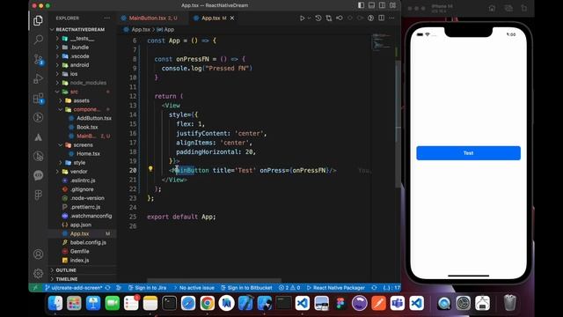The width and height of the screenshot is (563, 317).
Task: Open the Gemfile in the explorer
Action: 79,252
